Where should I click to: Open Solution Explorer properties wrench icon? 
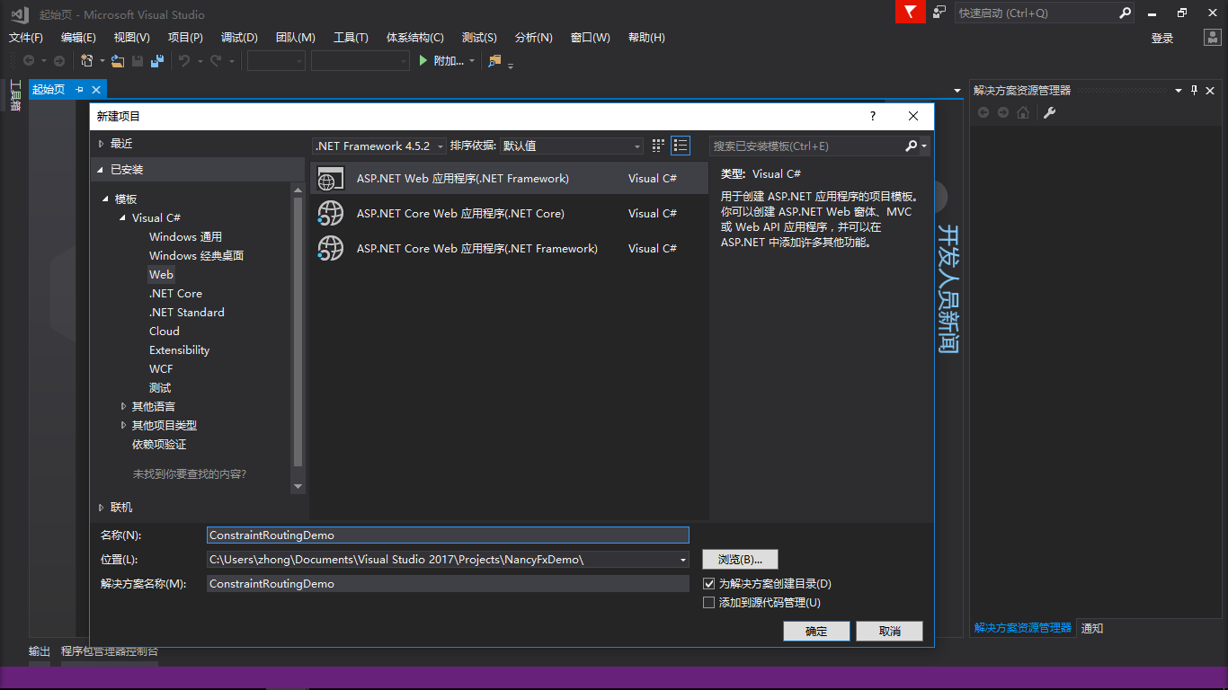tap(1049, 112)
